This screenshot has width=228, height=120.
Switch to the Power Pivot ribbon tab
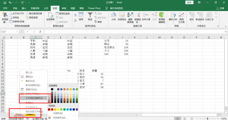pyautogui.click(x=94, y=8)
